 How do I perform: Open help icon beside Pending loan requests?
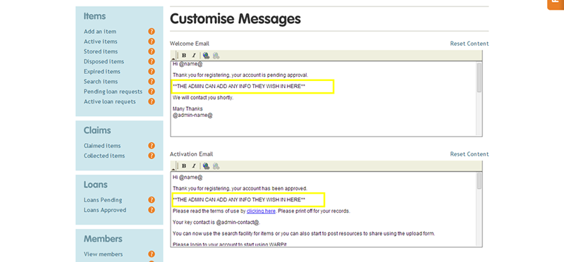tap(152, 92)
